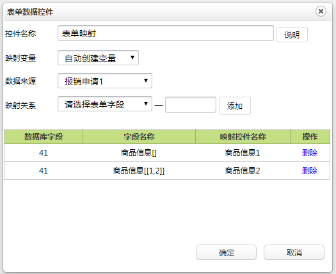Cancel with the 取消 button
Screen dimensions: 336x274
(x=294, y=252)
